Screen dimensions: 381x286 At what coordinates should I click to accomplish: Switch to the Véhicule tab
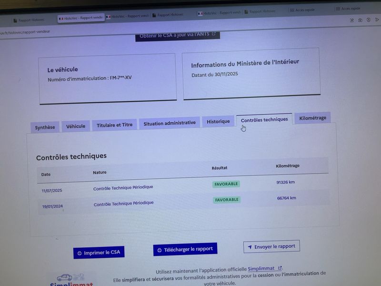pyautogui.click(x=75, y=126)
